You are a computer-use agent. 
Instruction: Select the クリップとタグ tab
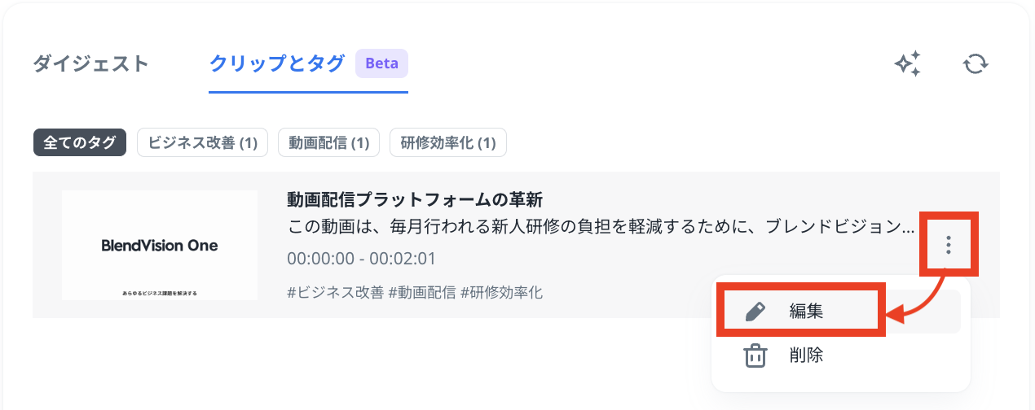277,63
